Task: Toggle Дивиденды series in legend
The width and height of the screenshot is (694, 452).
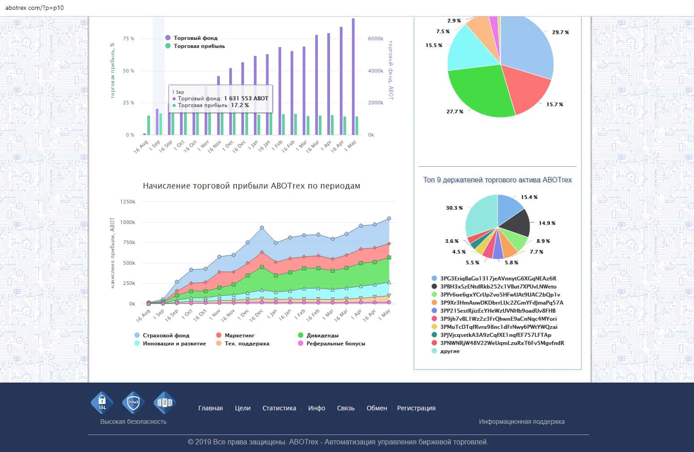Action: pyautogui.click(x=318, y=335)
